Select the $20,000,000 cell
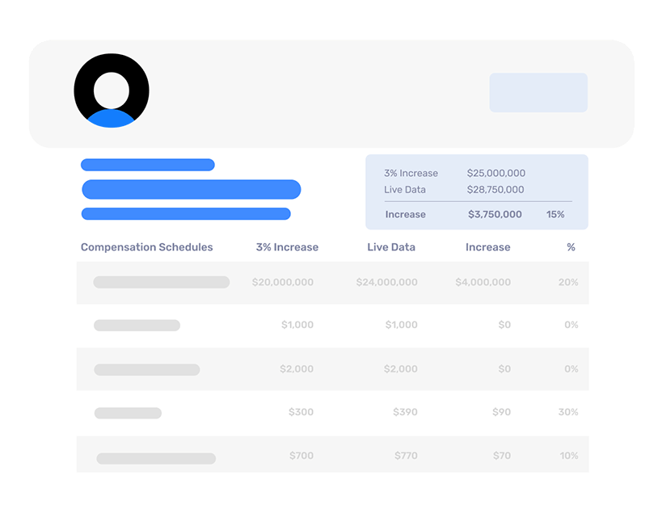 (x=282, y=282)
